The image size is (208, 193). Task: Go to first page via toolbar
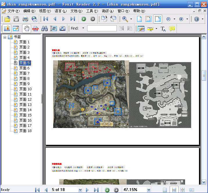(x=46, y=19)
